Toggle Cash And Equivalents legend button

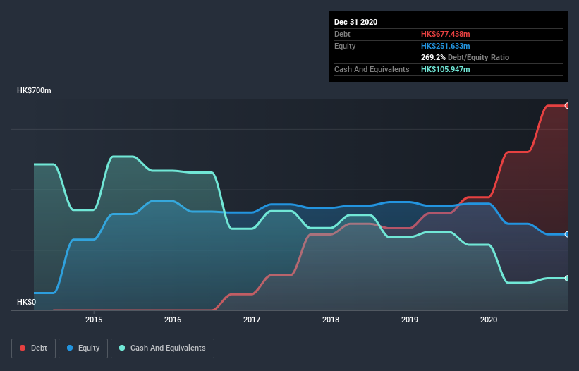click(x=162, y=348)
